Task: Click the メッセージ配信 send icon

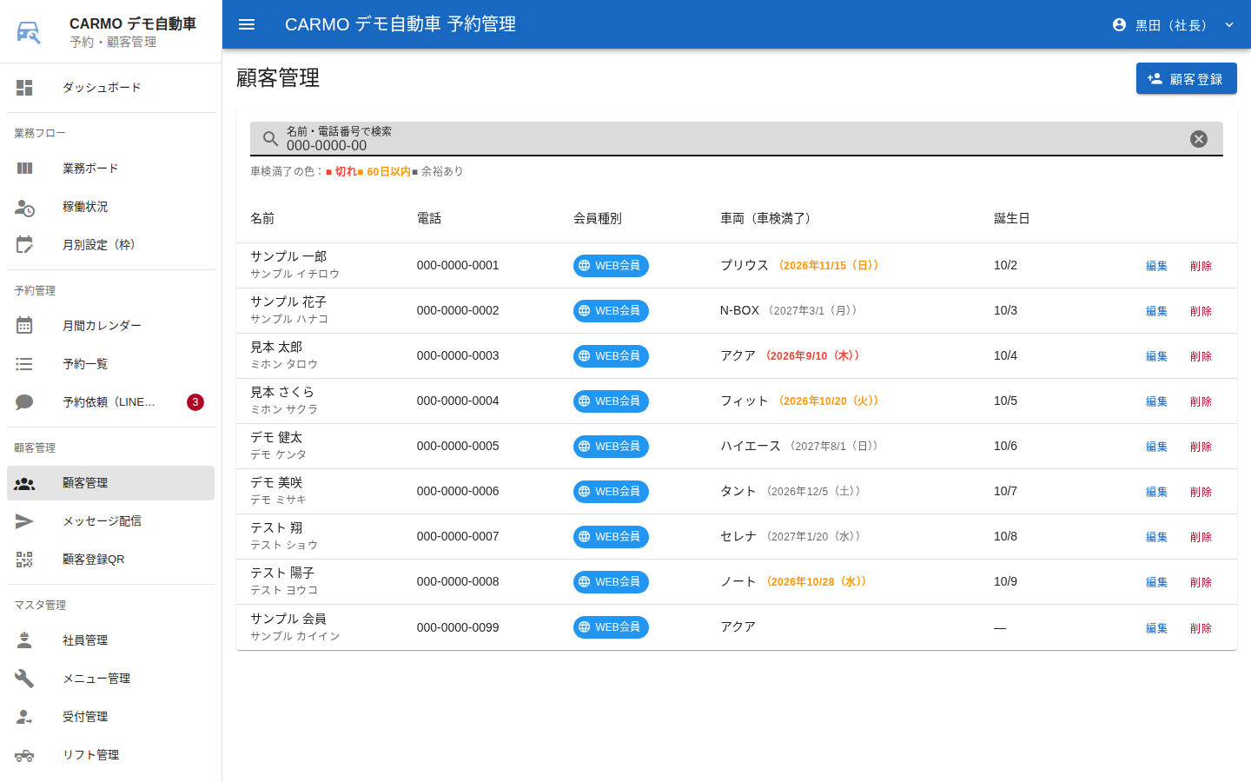Action: [24, 521]
